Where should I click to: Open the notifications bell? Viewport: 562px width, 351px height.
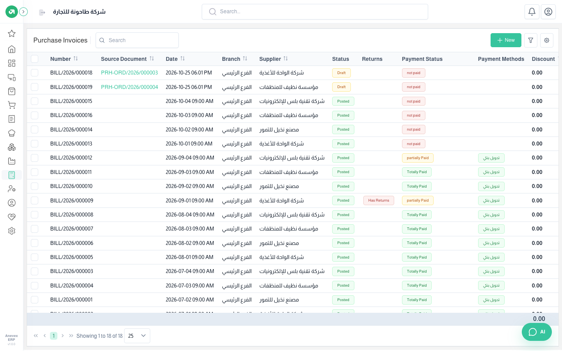tap(532, 12)
